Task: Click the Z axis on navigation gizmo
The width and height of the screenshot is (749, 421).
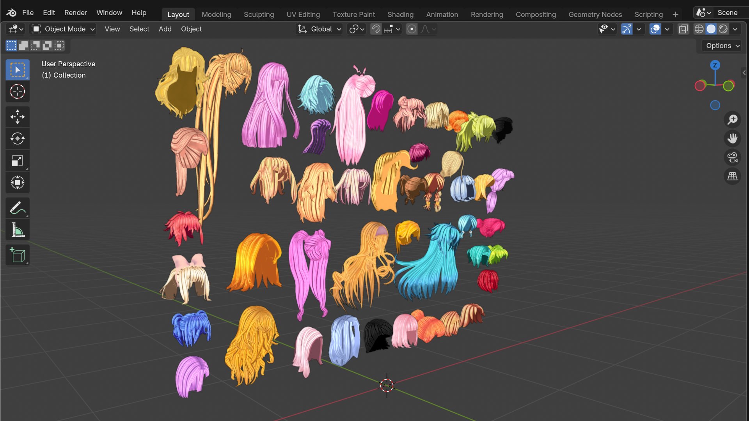Action: click(x=715, y=65)
